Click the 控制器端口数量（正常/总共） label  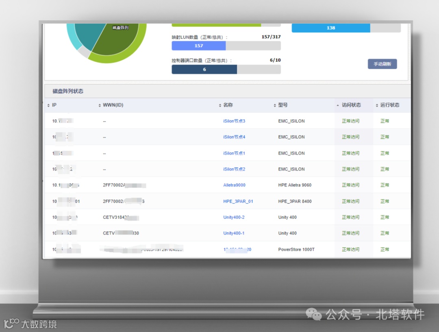(x=202, y=61)
